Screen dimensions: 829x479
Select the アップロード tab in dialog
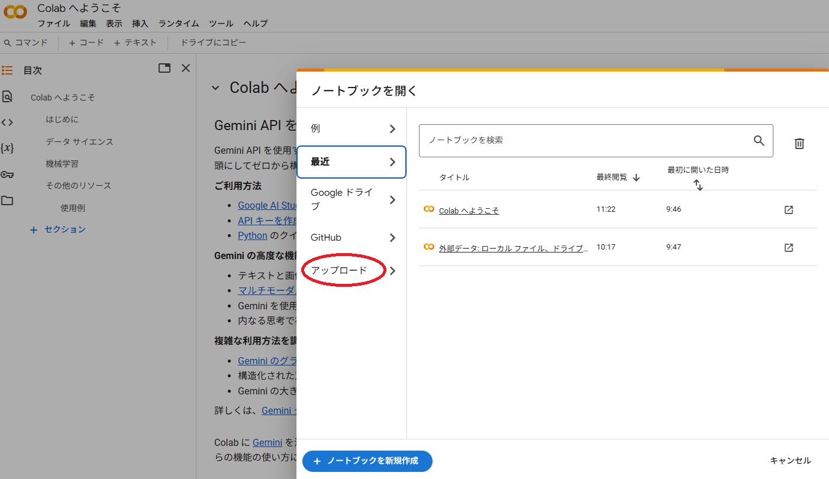pos(351,271)
